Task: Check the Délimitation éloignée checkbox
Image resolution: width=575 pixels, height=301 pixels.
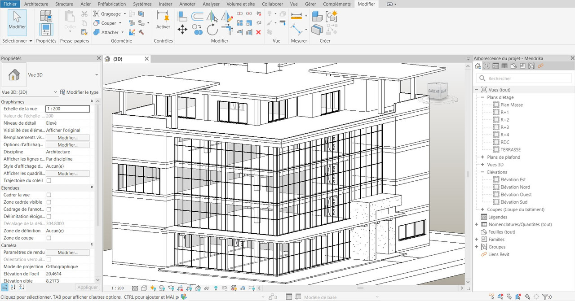Action: pos(49,216)
